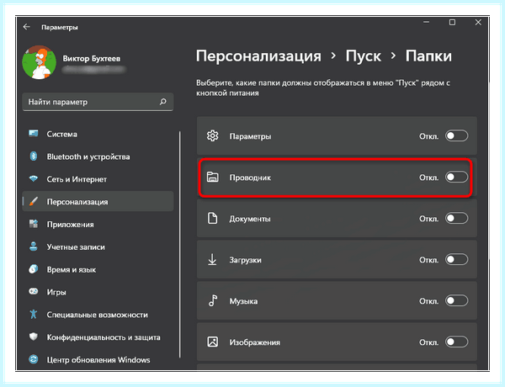Toggle the Параметры folder switch
The width and height of the screenshot is (505, 387).
(456, 135)
